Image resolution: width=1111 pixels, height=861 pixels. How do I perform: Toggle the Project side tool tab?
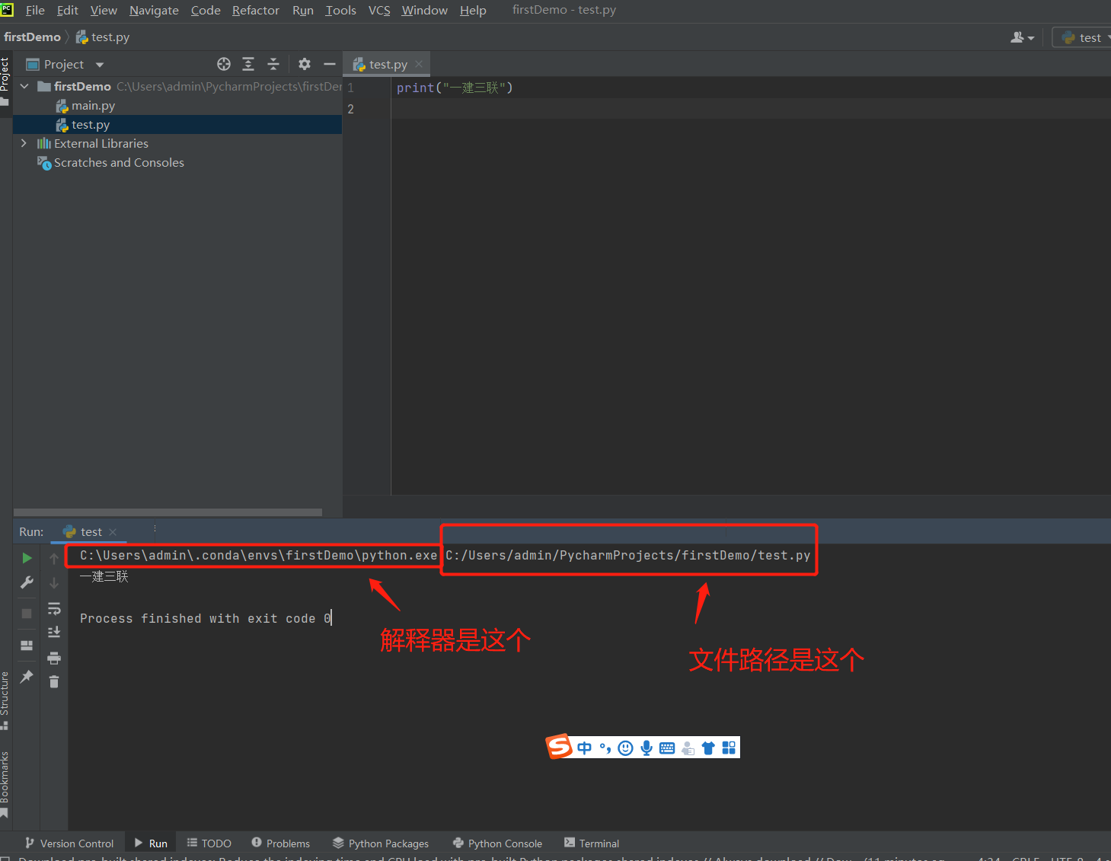click(x=5, y=81)
